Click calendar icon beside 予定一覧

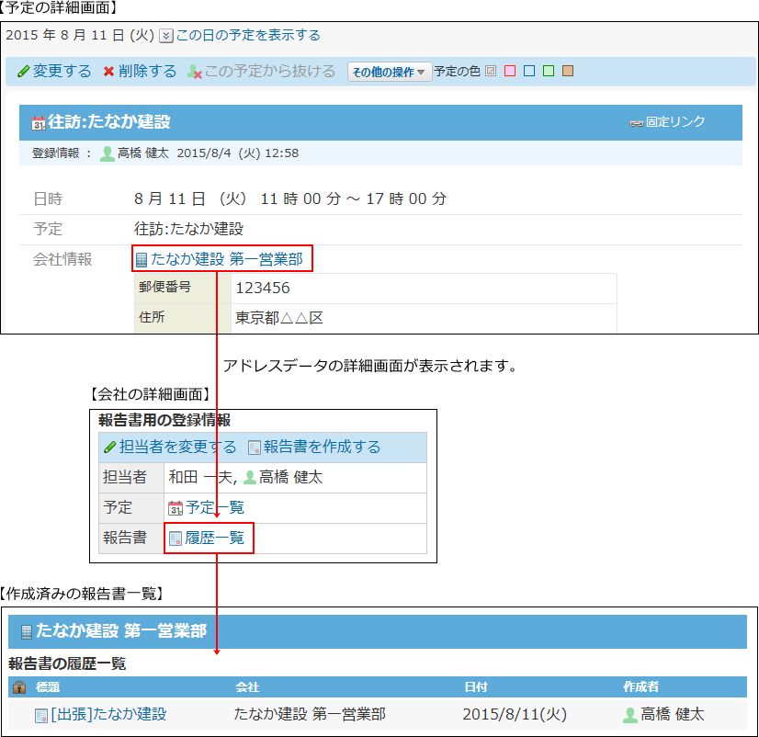(176, 508)
